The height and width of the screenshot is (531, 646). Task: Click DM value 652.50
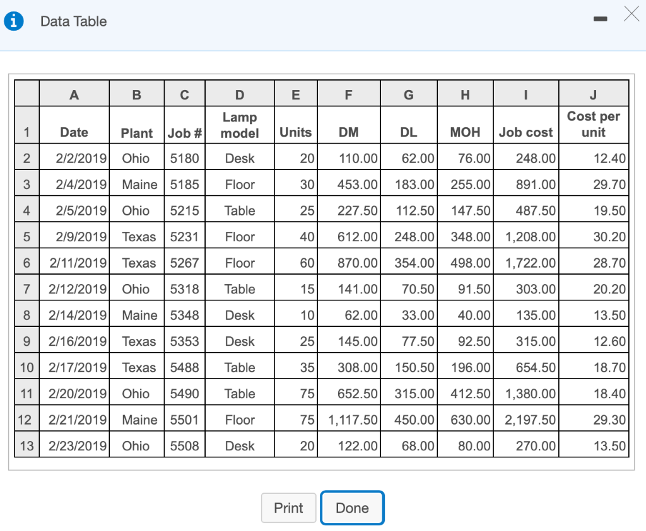click(348, 392)
